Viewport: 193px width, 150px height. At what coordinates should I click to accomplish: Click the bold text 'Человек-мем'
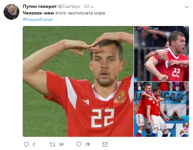38,13
